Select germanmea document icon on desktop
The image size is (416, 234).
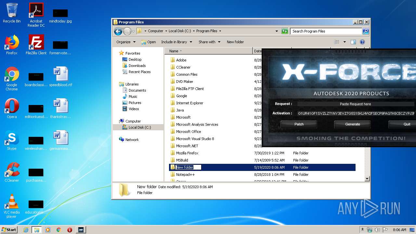point(60,140)
